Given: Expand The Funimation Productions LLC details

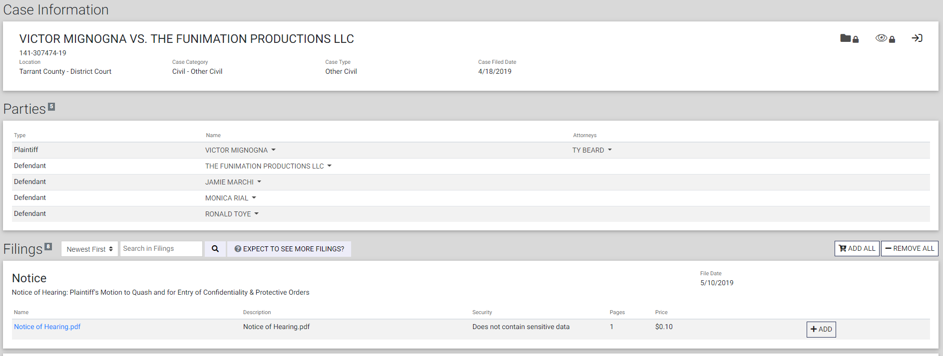Looking at the screenshot, I should tap(268, 166).
